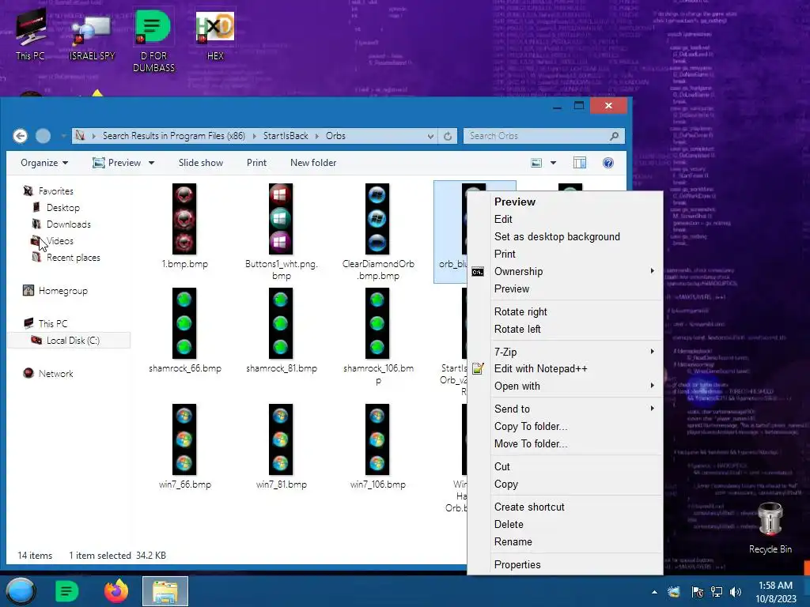Open the volume speaker tray icon
Screen dimensions: 810x607
735,592
